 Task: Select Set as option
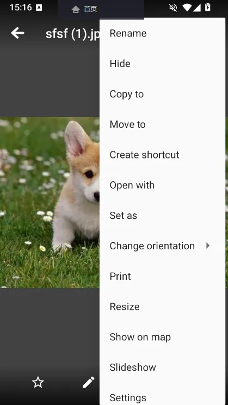pyautogui.click(x=162, y=216)
